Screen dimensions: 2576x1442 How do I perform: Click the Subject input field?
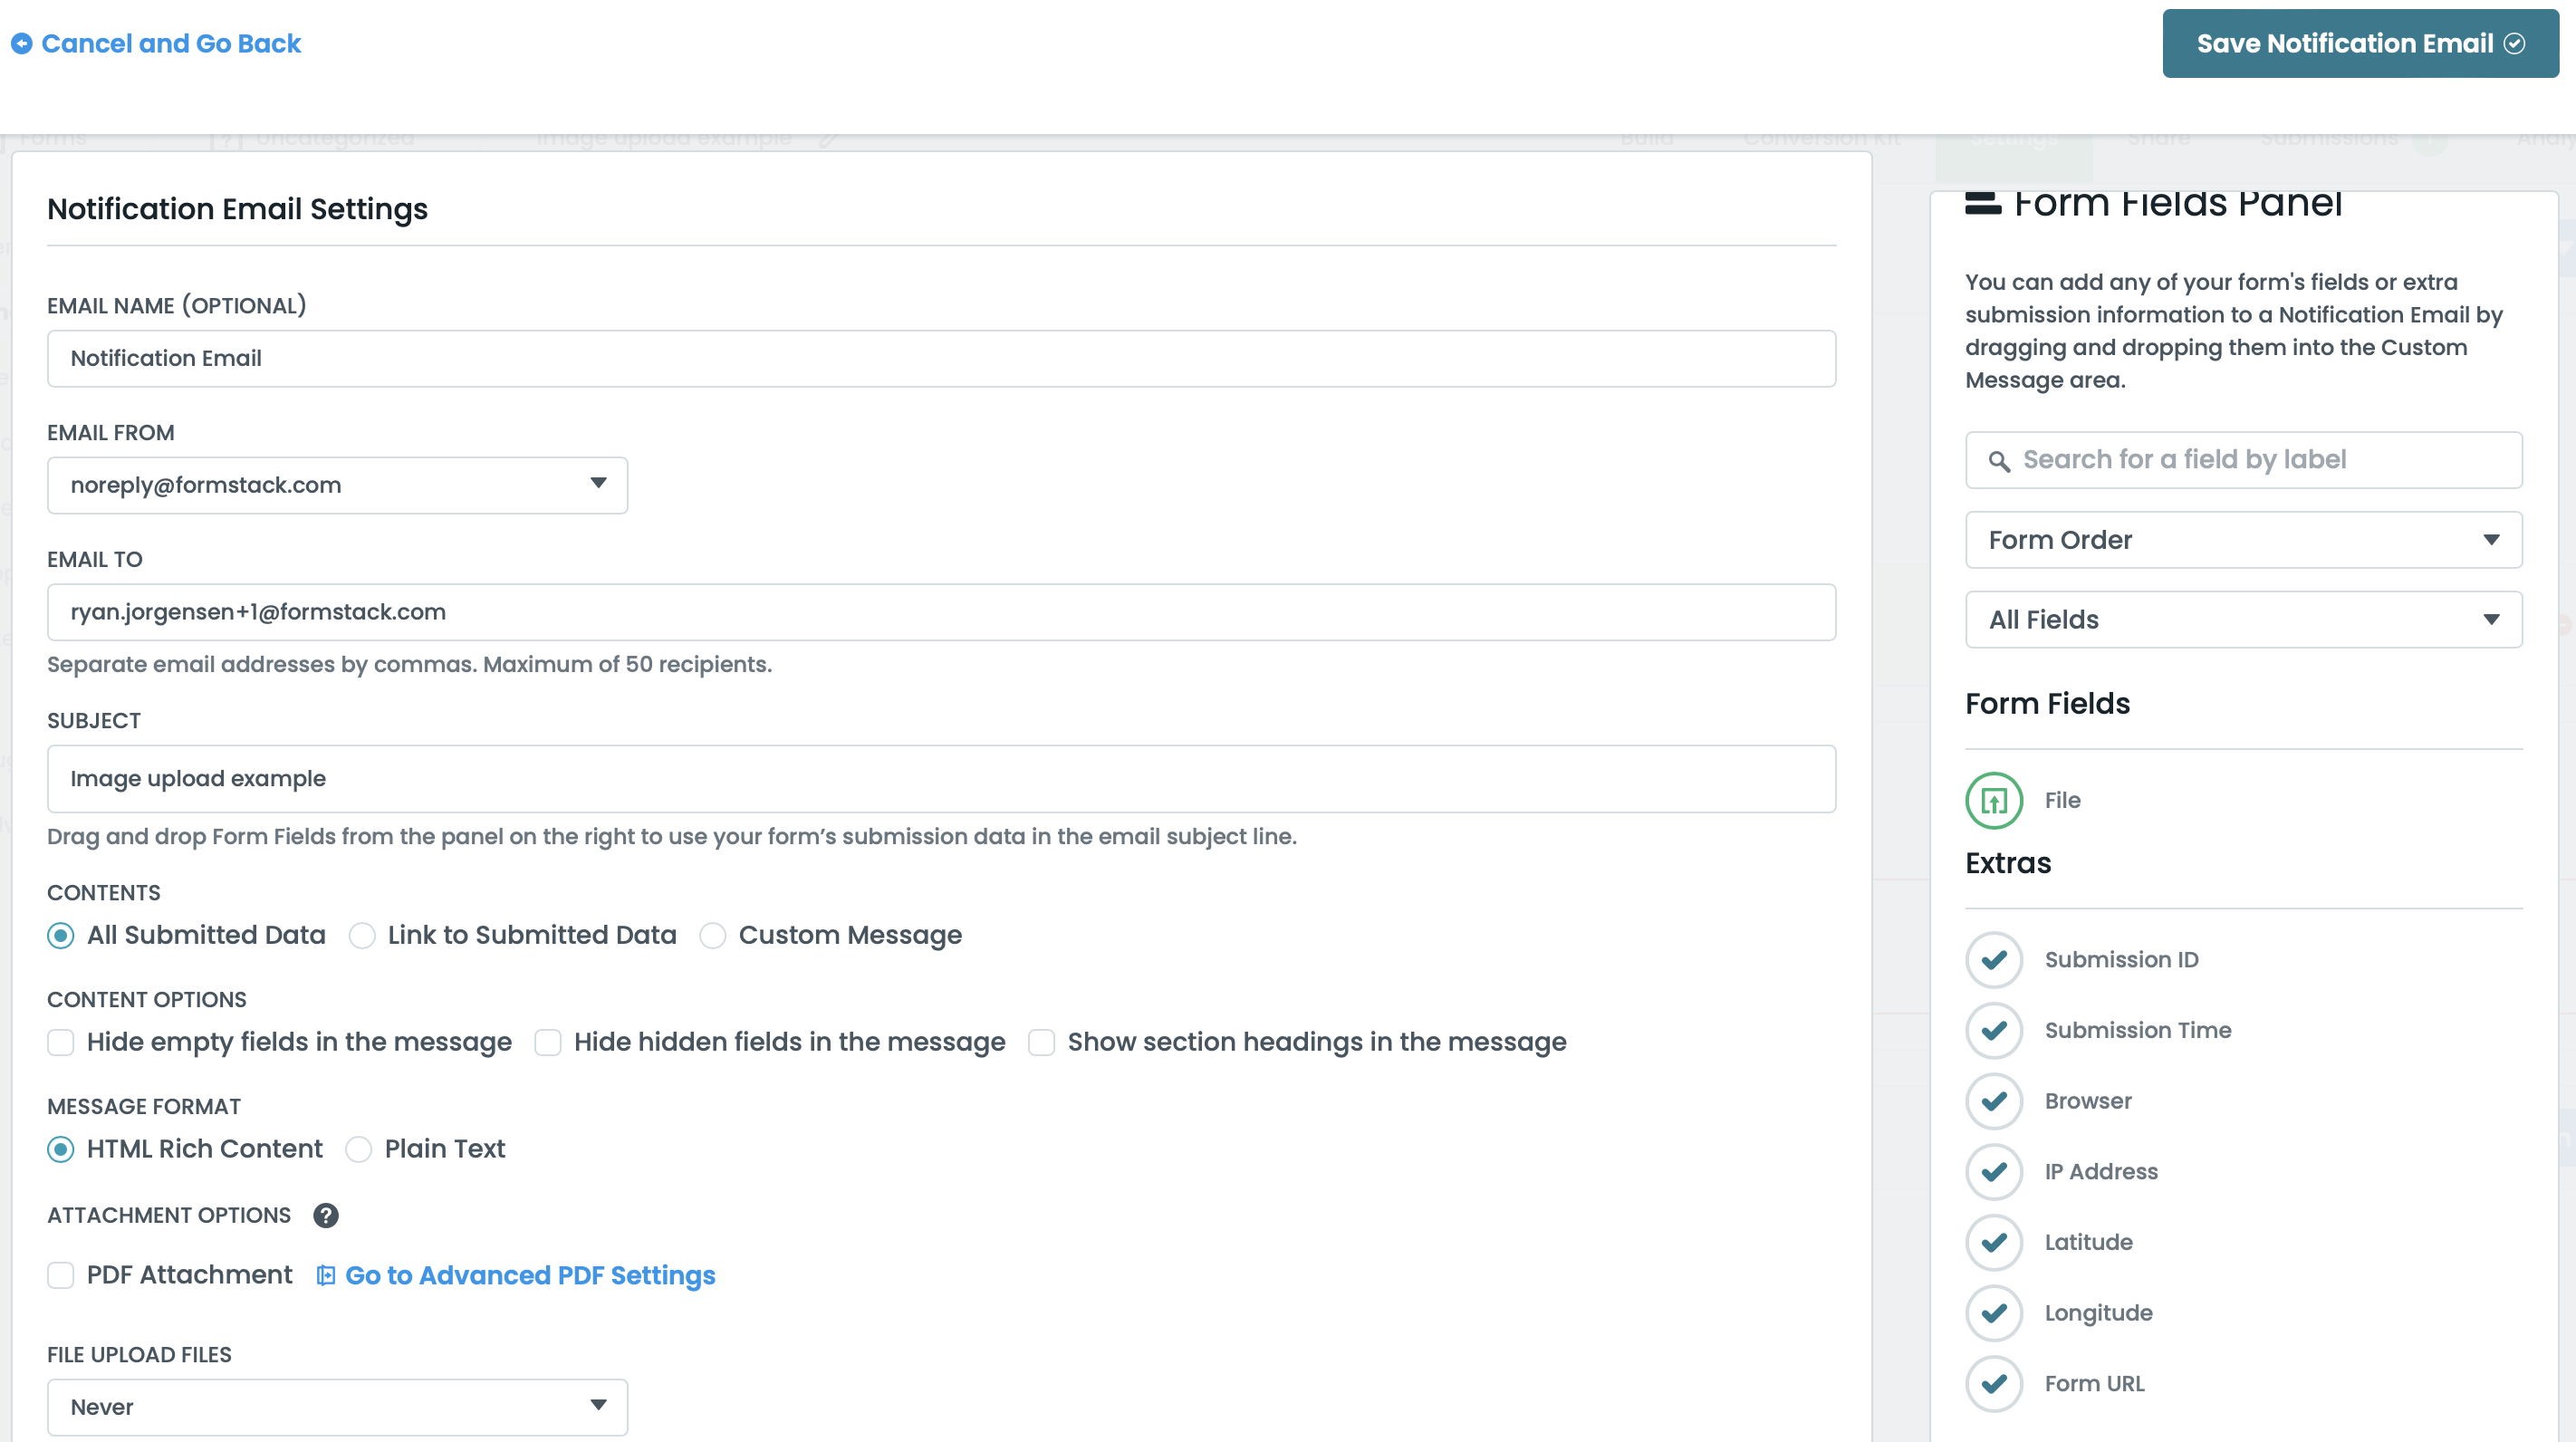940,778
